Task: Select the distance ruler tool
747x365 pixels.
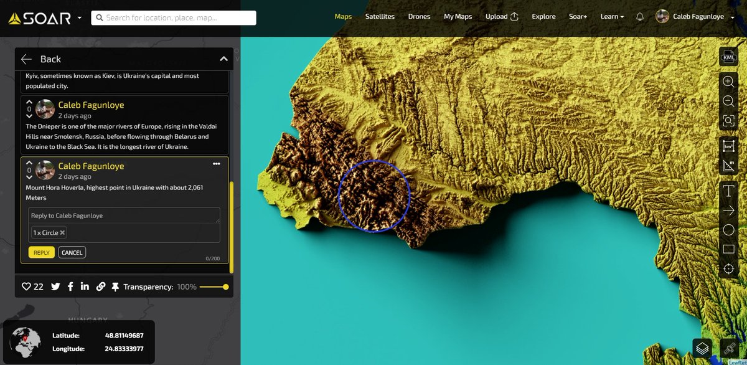Action: [728, 166]
